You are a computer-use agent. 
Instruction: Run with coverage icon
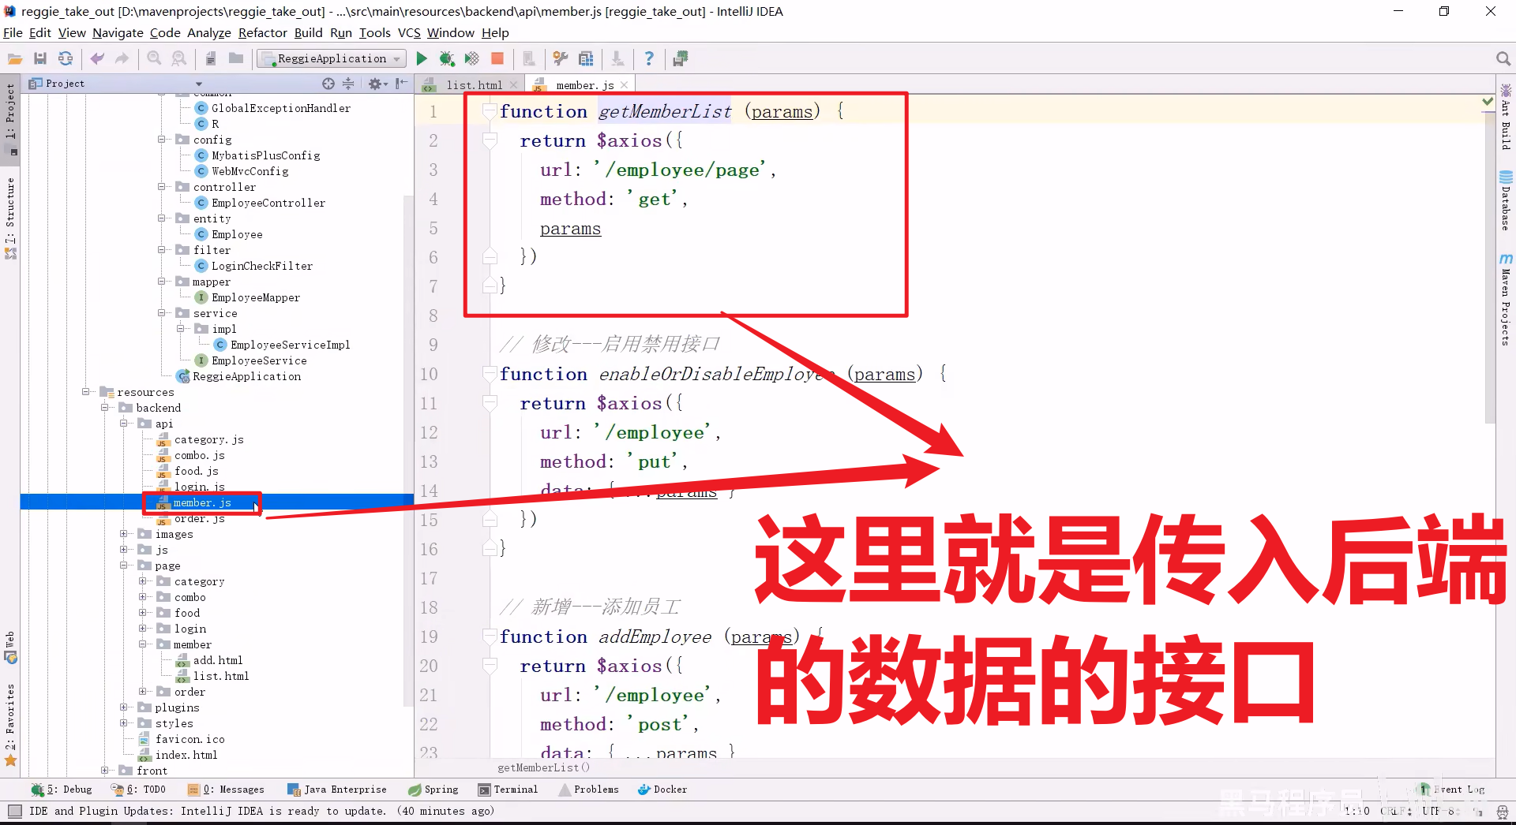pos(472,59)
